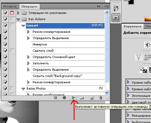151x123 pixels.
Task: Toggle the Resize Photos action checkbox
Action: coord(5,89)
